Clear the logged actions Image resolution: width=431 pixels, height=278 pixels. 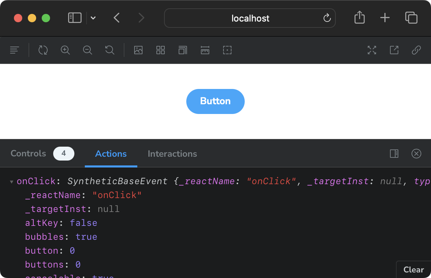click(x=413, y=270)
